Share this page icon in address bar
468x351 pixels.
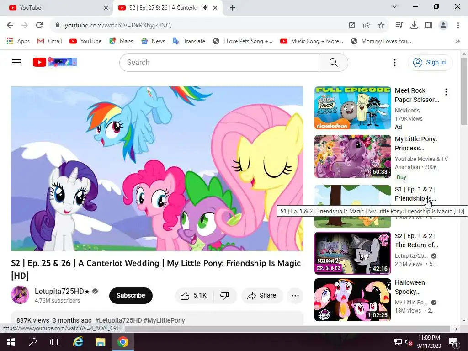tap(367, 26)
